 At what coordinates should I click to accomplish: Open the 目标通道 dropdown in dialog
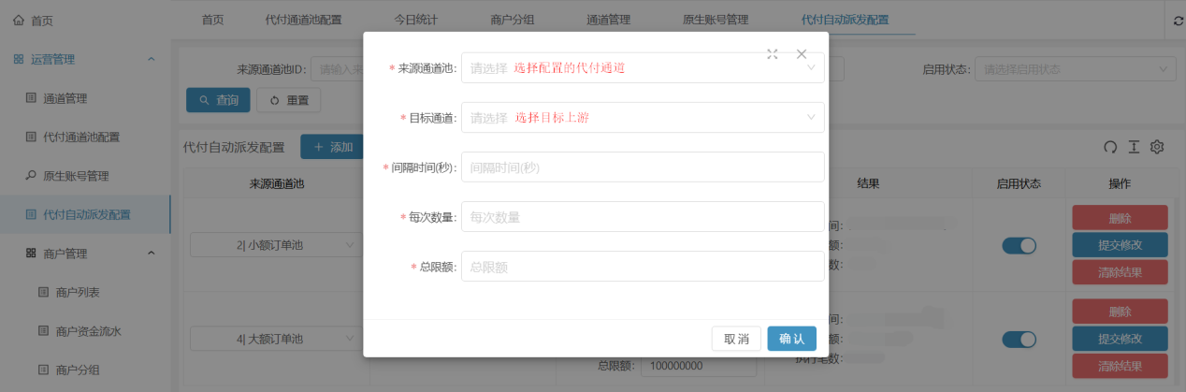(x=643, y=118)
